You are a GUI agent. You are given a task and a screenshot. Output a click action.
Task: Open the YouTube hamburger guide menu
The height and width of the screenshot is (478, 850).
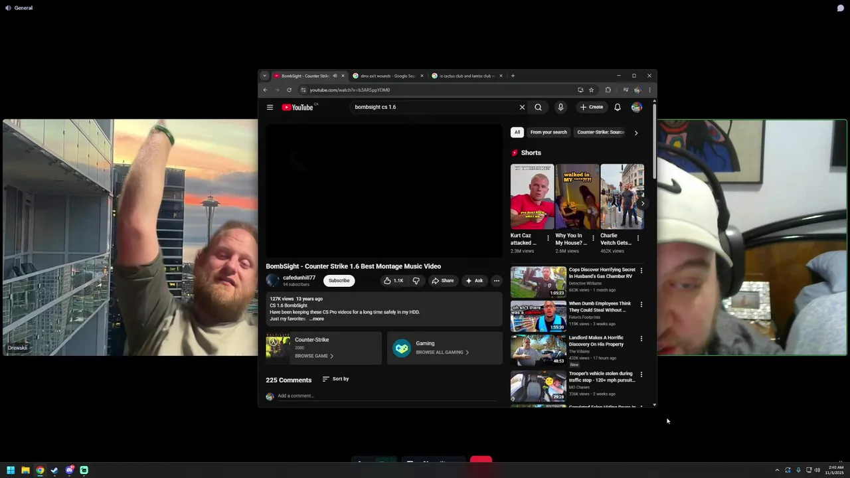click(270, 107)
